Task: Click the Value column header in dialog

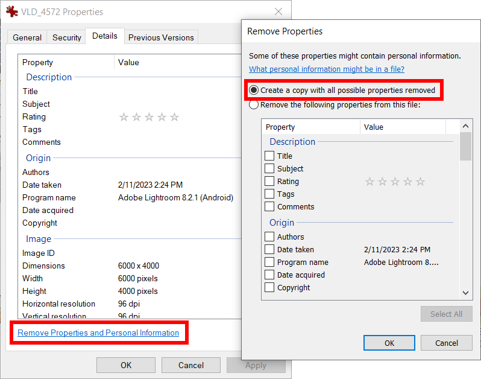Action: [402, 127]
